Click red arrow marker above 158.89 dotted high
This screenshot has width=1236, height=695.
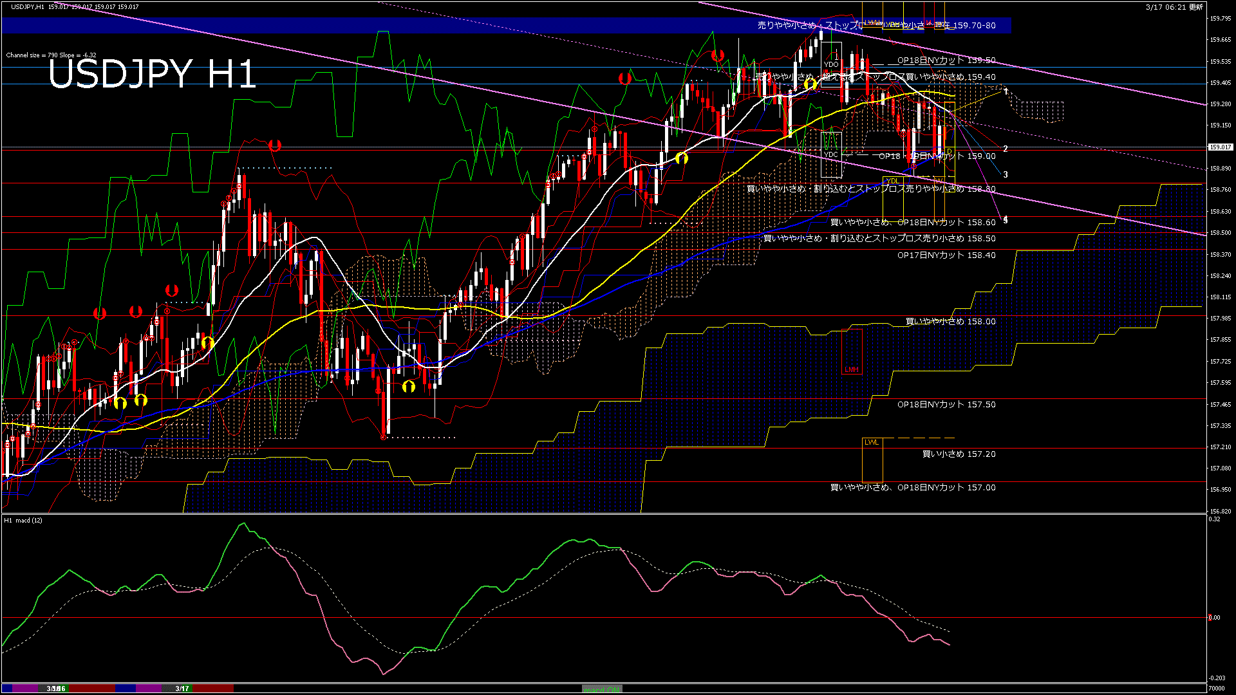(275, 146)
